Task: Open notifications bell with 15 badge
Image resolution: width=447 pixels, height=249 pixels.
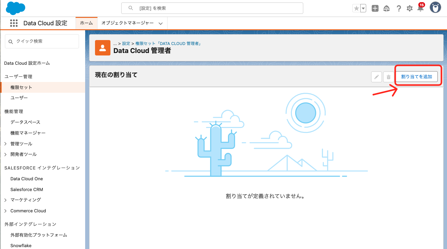Action: [421, 8]
